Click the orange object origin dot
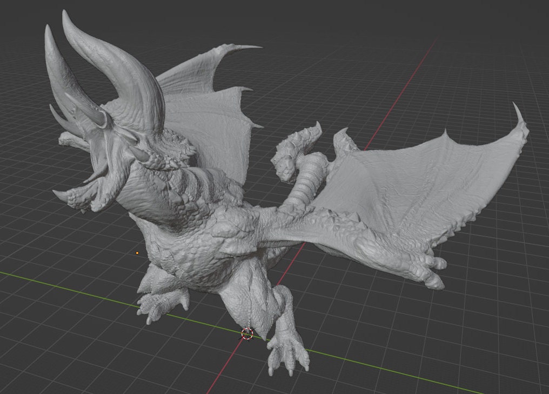Viewport: 549px width, 394px height. pos(138,252)
